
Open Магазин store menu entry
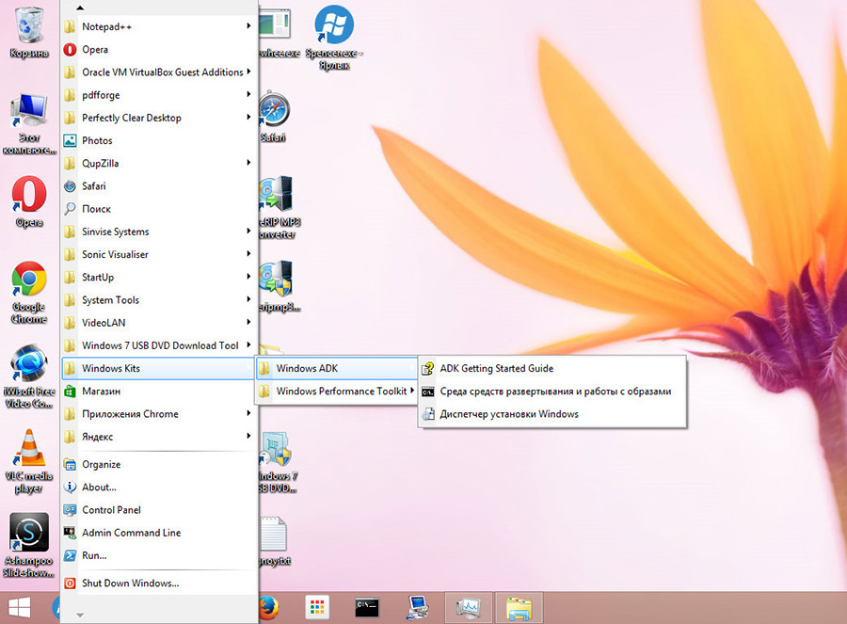click(x=159, y=392)
